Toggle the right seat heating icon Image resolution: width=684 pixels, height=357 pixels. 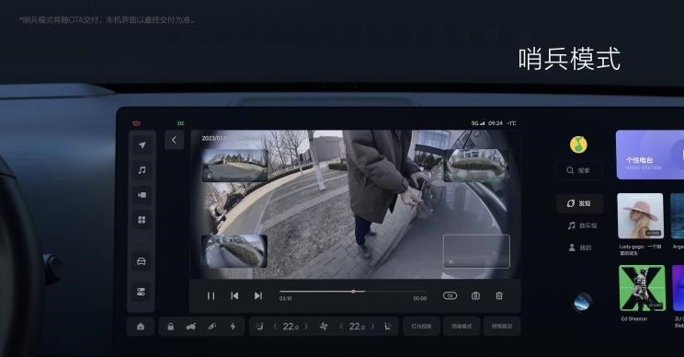click(x=388, y=327)
